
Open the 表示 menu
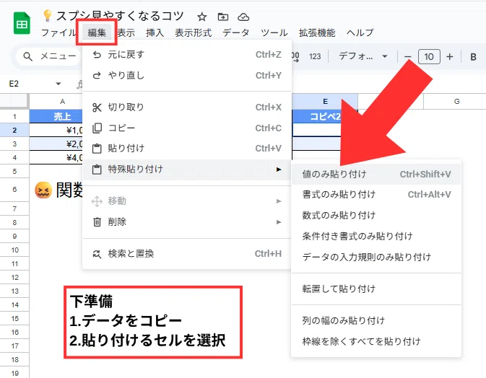point(126,32)
